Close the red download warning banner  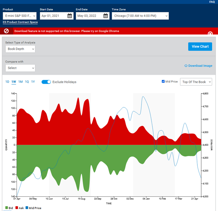coord(210,33)
